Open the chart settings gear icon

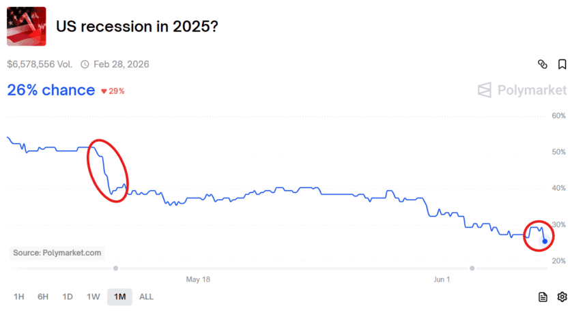point(562,296)
